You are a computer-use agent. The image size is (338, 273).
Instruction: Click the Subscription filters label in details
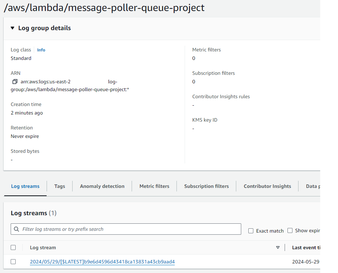[x=213, y=73]
